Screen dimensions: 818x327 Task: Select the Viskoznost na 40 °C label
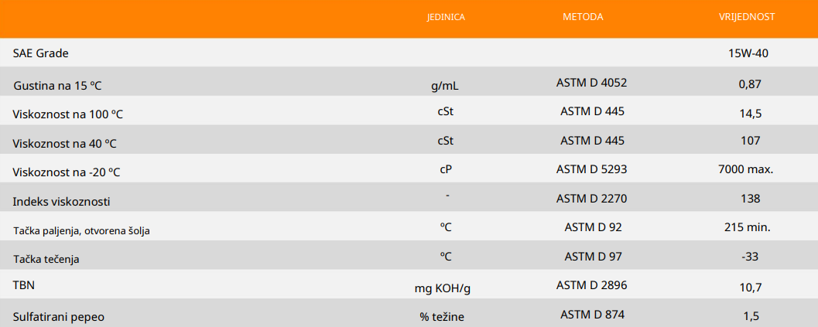click(65, 144)
